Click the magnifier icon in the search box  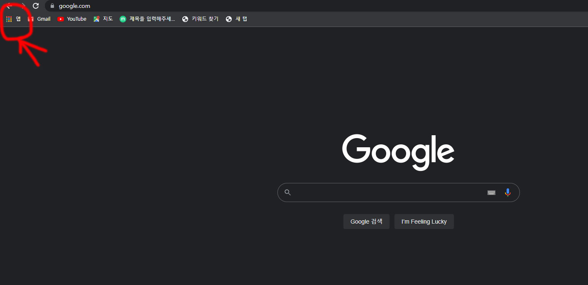pos(288,192)
